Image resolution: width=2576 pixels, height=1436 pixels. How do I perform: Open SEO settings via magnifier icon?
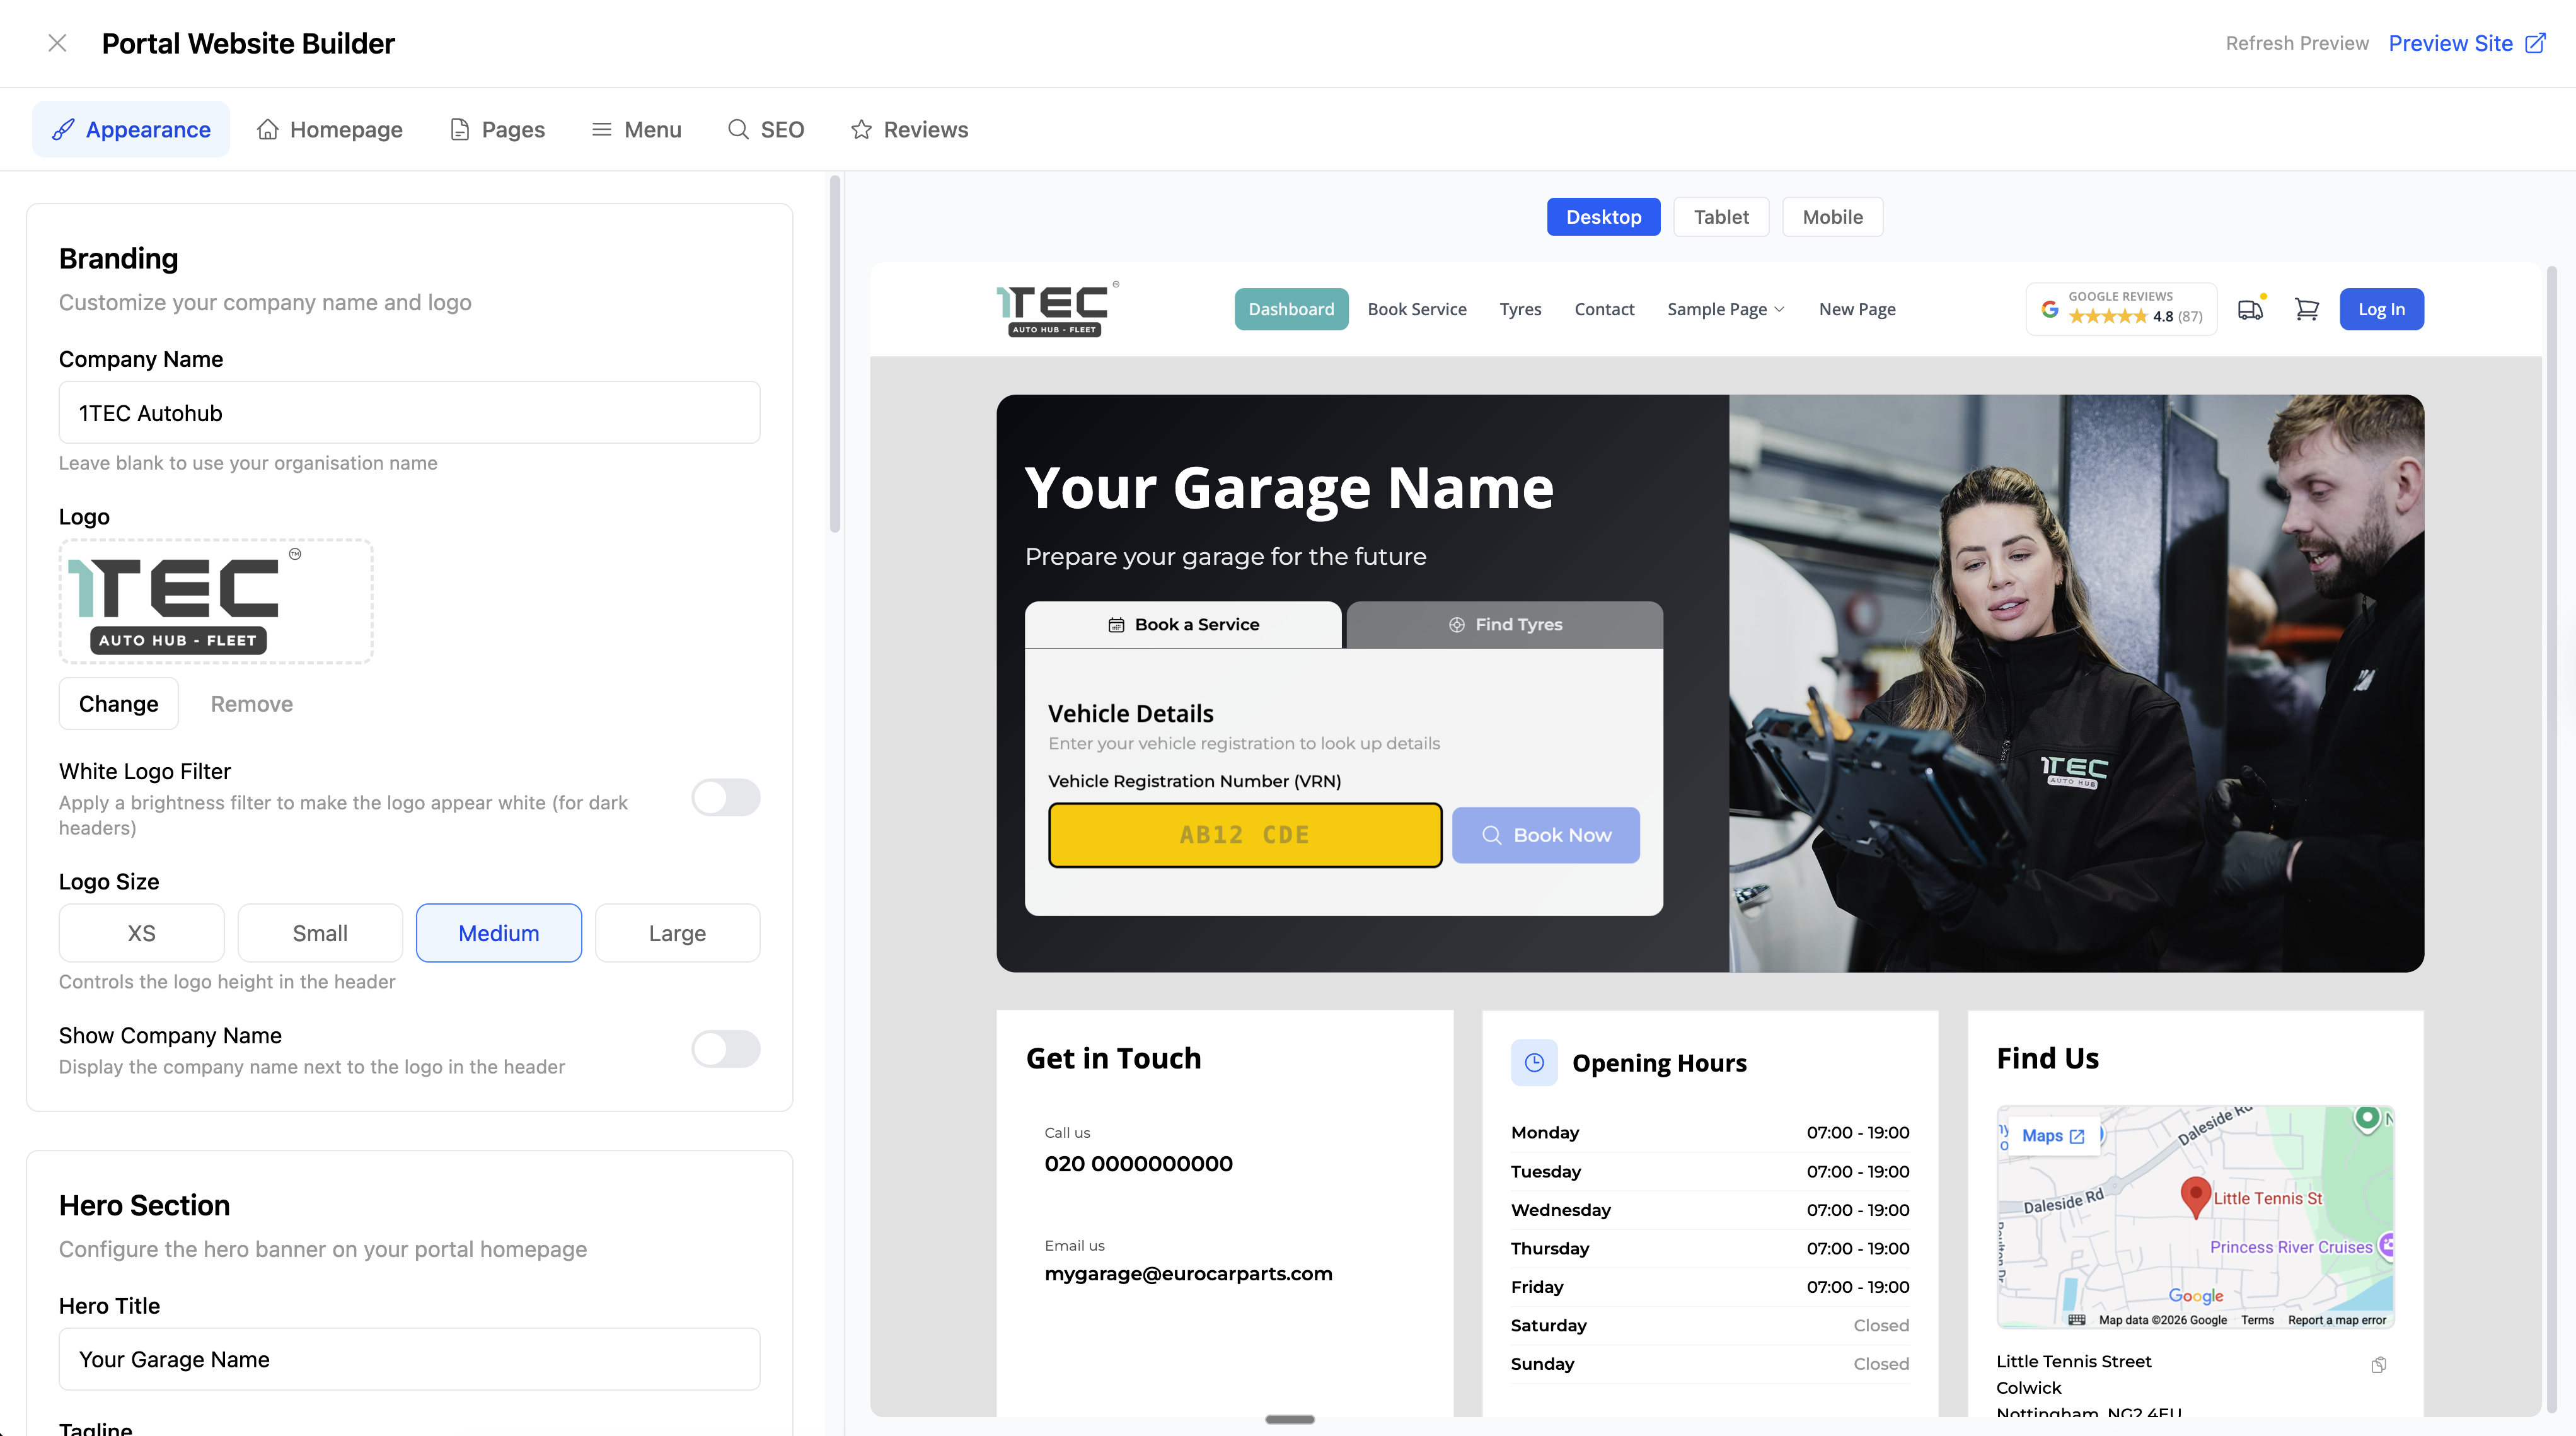[x=766, y=129]
